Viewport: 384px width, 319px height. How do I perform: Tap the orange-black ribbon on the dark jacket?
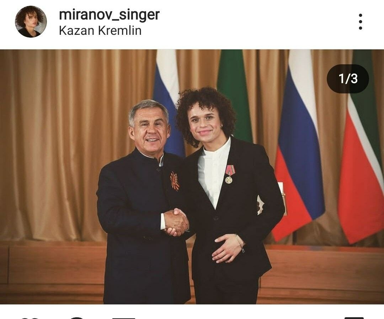[x=175, y=181]
